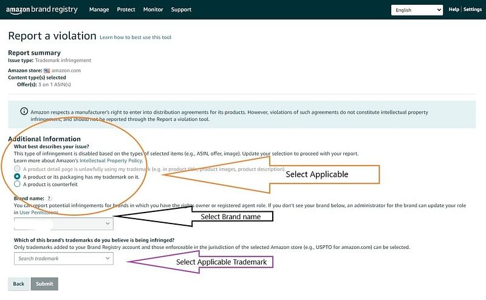The height and width of the screenshot is (300, 486).
Task: Open the User Permissions link
Action: click(x=39, y=213)
